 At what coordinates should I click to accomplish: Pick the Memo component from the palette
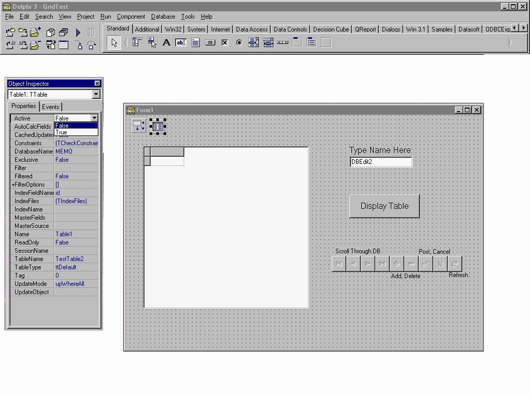click(x=196, y=43)
